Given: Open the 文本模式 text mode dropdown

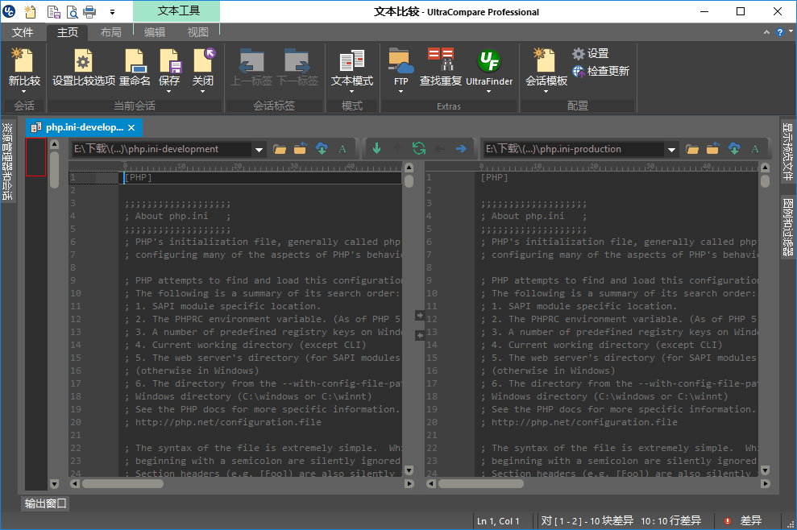Looking at the screenshot, I should [x=352, y=90].
